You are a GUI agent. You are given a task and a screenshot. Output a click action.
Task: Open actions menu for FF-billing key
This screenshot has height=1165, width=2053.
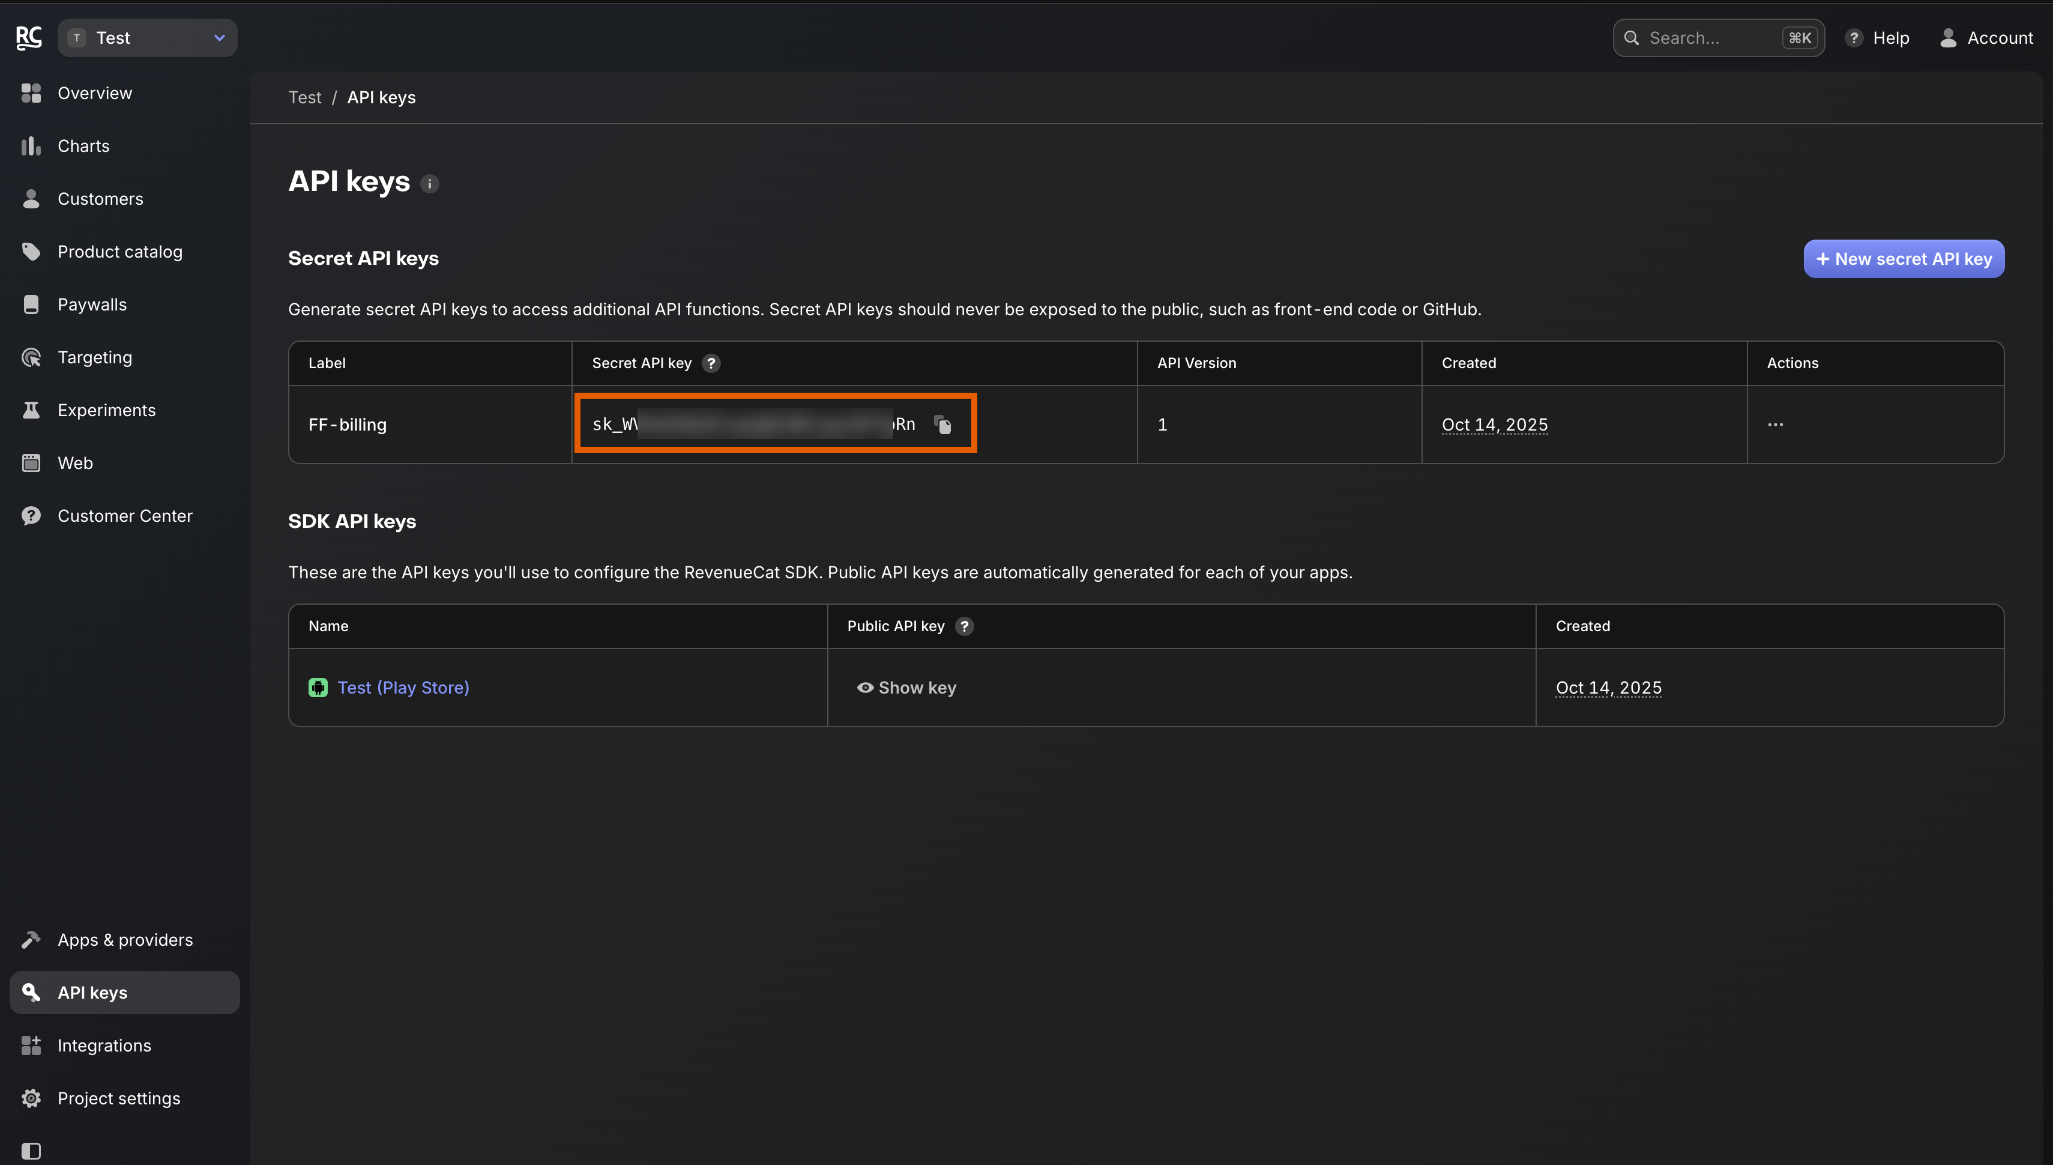tap(1774, 425)
